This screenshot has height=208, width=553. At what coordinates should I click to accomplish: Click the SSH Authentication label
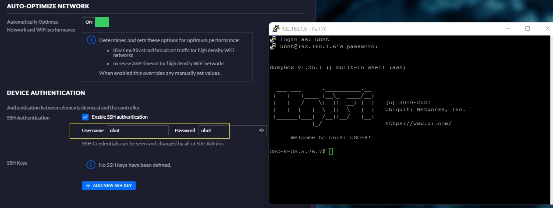point(28,118)
